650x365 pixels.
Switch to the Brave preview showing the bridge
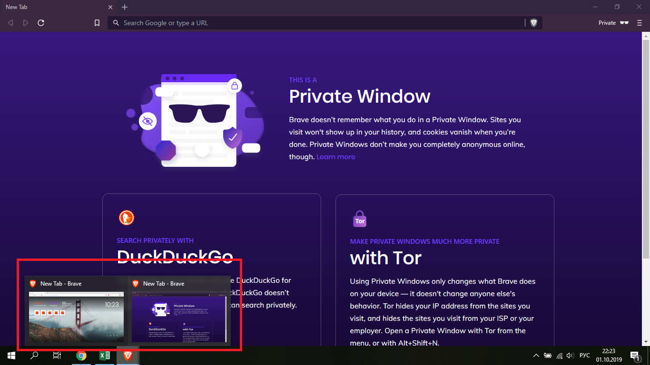pos(76,310)
